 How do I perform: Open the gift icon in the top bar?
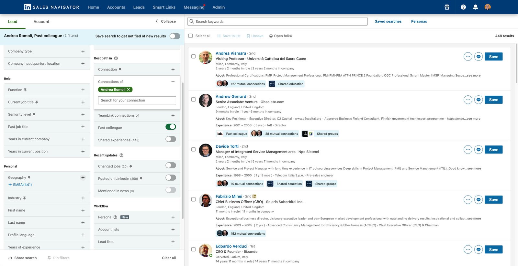point(447,7)
